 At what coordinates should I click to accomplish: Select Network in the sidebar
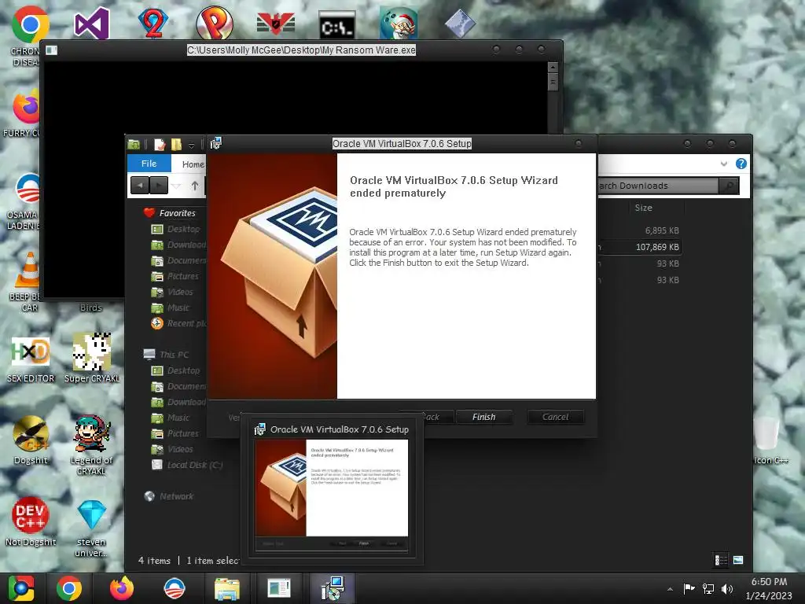[169, 496]
